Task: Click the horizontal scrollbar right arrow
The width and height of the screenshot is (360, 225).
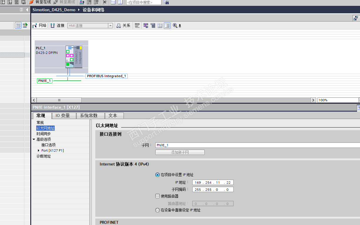Action: click(313, 100)
